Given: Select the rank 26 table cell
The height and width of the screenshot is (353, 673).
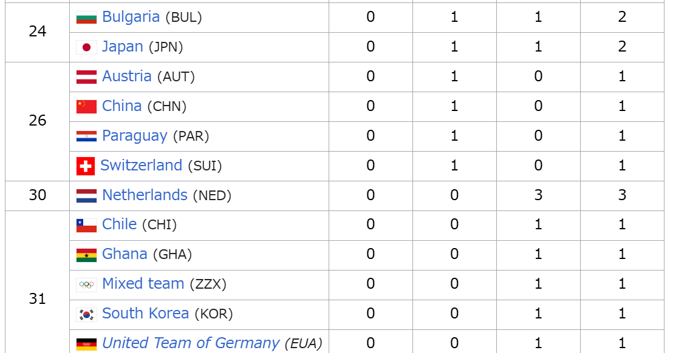Looking at the screenshot, I should click(37, 122).
